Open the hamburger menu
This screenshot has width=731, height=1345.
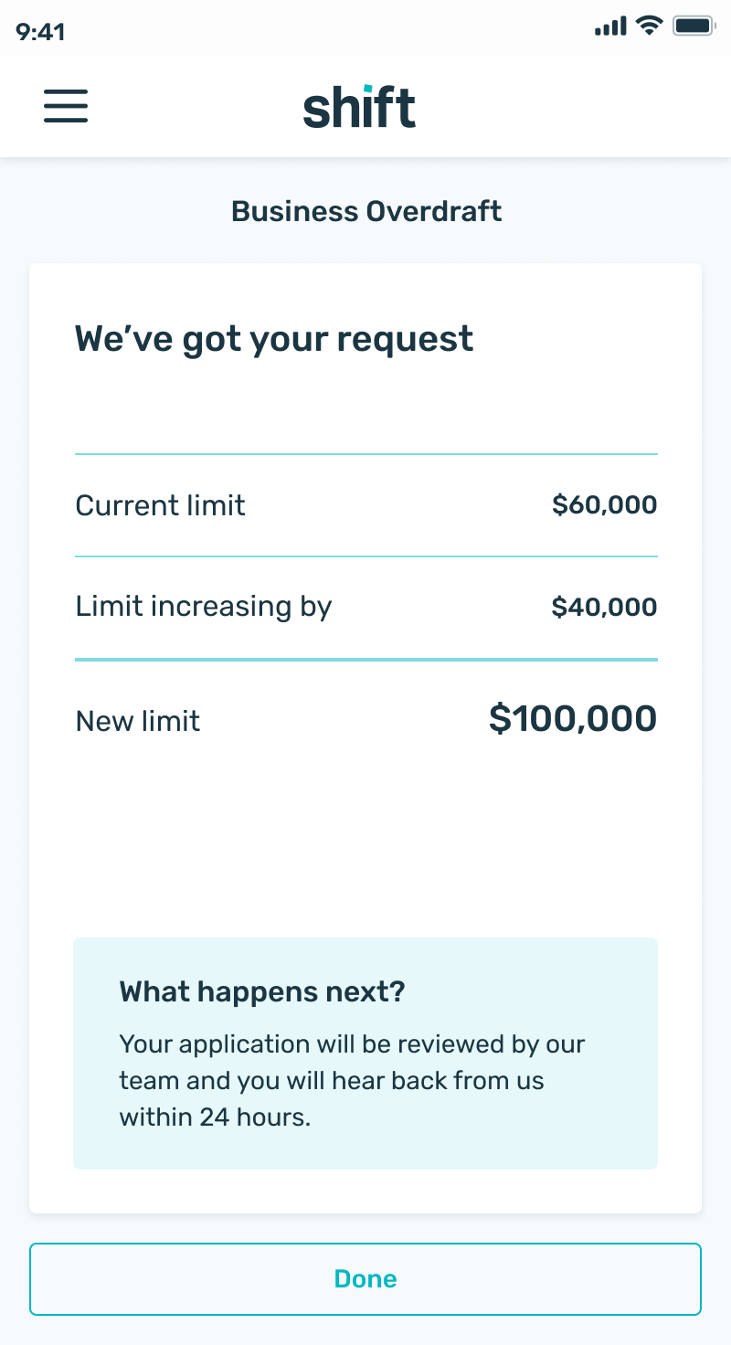66,106
